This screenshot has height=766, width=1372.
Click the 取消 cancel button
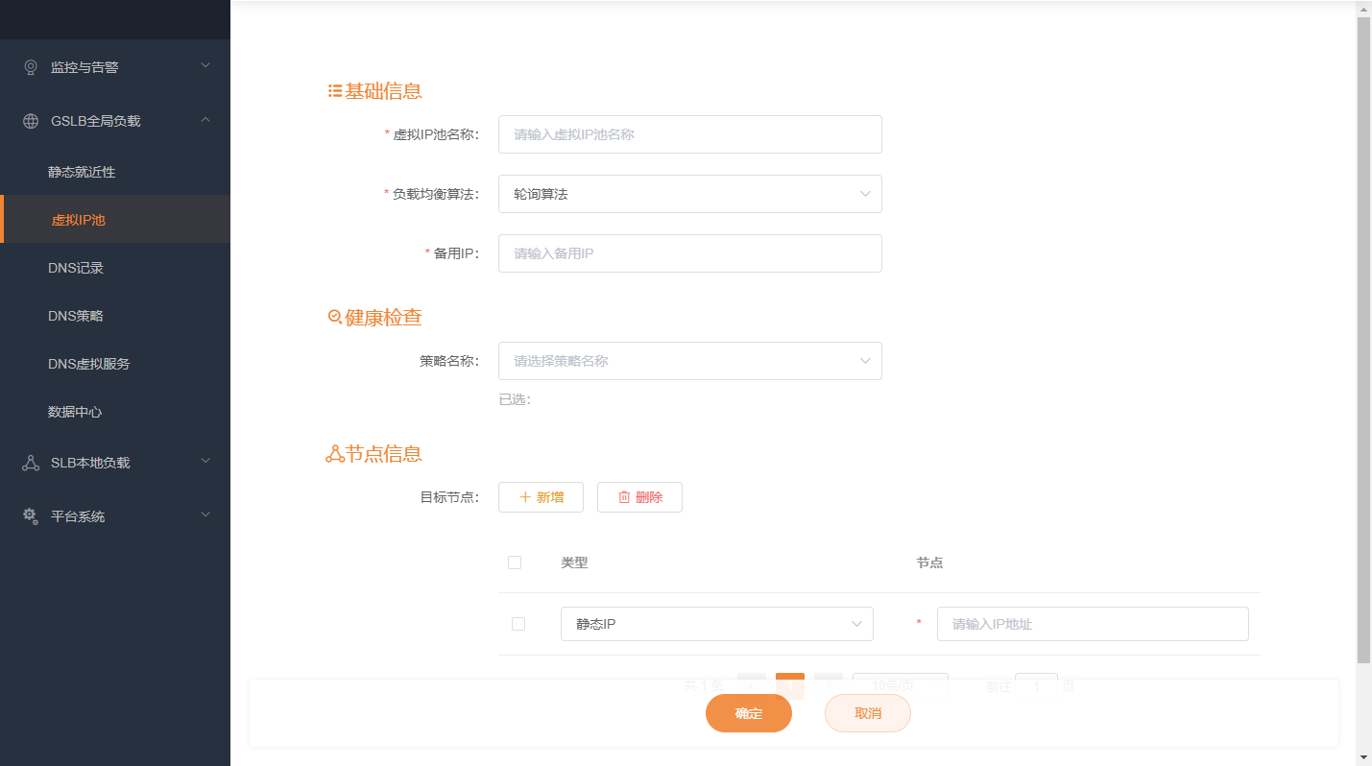pos(867,713)
